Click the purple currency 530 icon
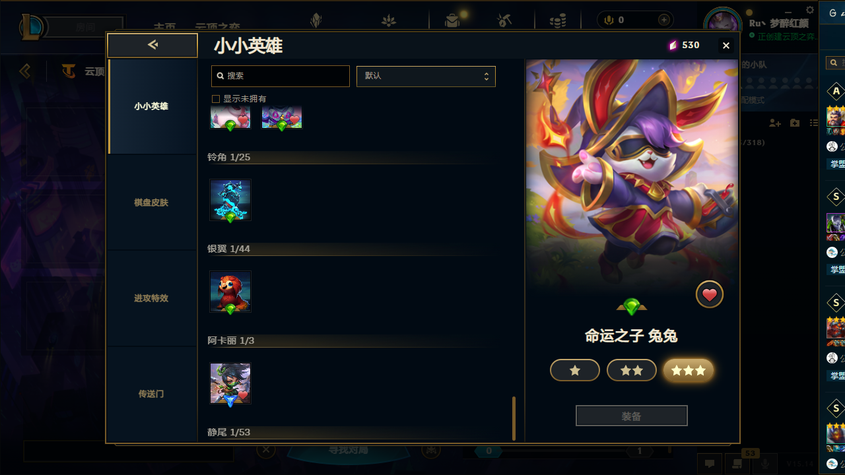This screenshot has width=845, height=475. tap(673, 45)
